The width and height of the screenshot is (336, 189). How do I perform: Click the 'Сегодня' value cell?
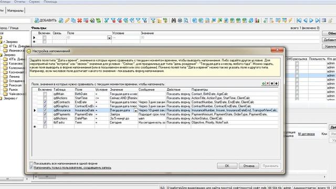point(123,122)
